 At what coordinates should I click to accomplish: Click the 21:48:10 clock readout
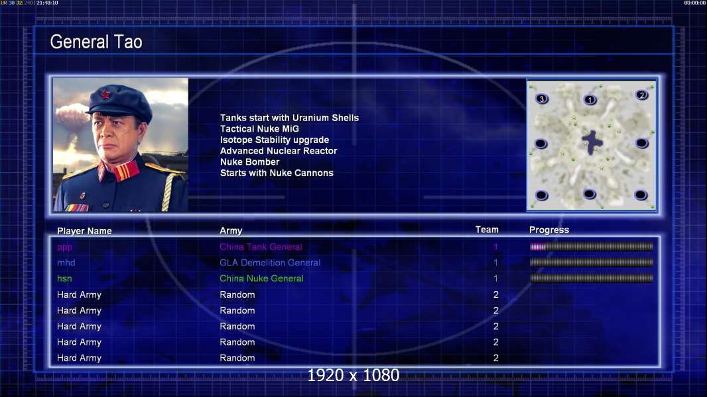click(47, 3)
